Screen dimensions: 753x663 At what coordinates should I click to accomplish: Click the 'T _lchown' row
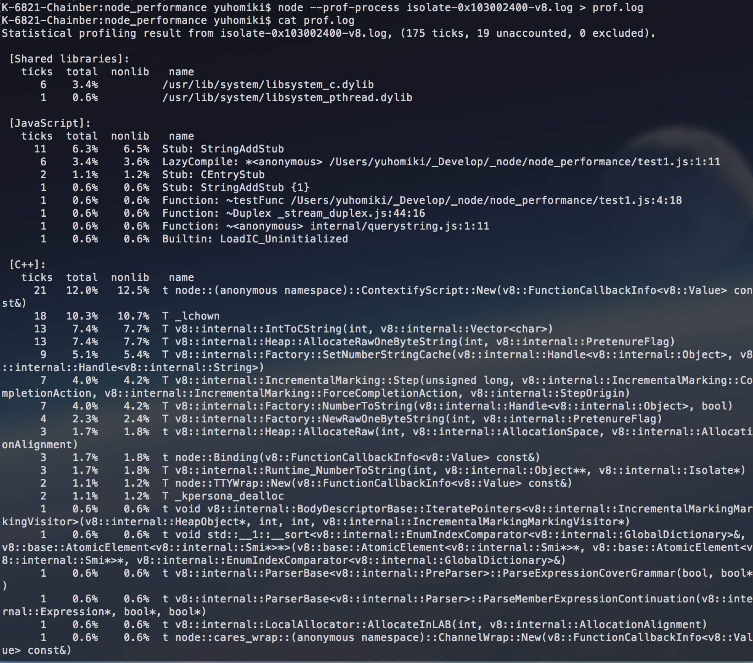(x=127, y=316)
